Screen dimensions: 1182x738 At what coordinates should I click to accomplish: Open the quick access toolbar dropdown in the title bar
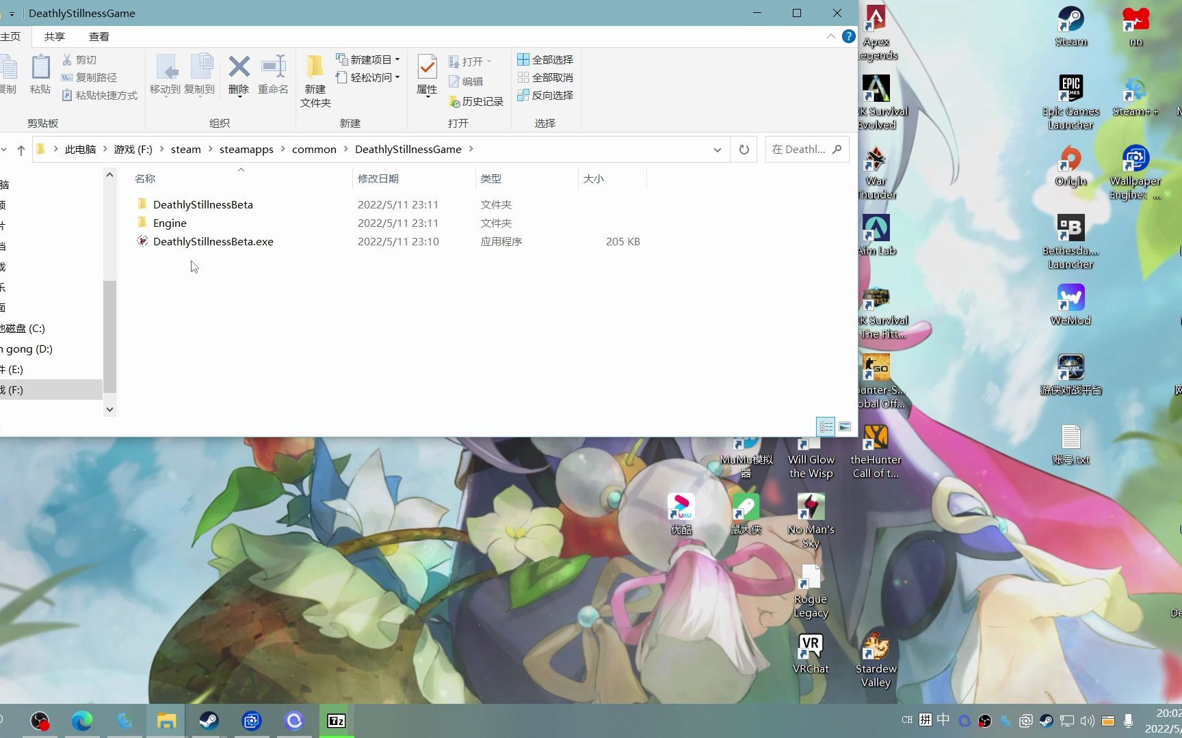click(12, 14)
